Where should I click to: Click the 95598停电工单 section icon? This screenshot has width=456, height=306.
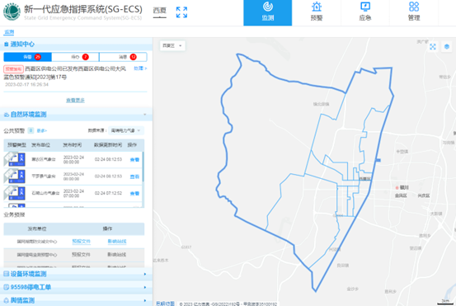[x=6, y=287]
